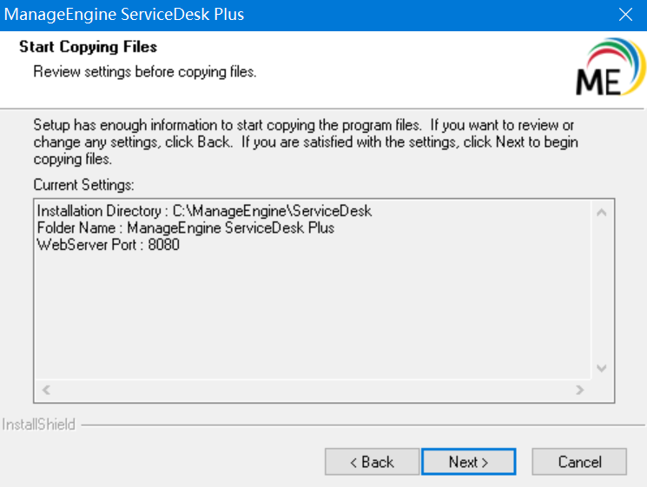Click the 'Review settings before copying files' subtitle
647x487 pixels.
[145, 71]
